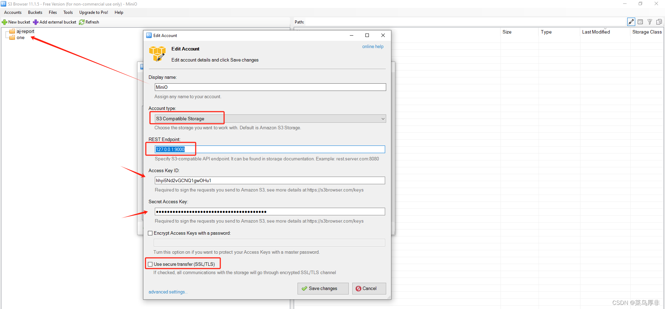Open the Account type dropdown
This screenshot has height=309, width=665.
tap(270, 119)
